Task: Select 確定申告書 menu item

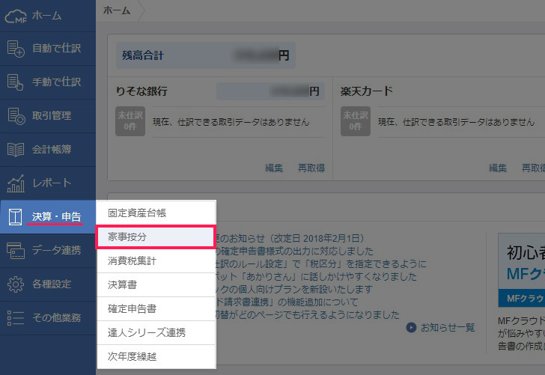Action: pos(156,308)
